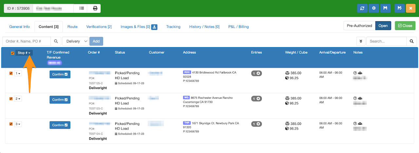Switch to the General Info tab

coord(19,27)
